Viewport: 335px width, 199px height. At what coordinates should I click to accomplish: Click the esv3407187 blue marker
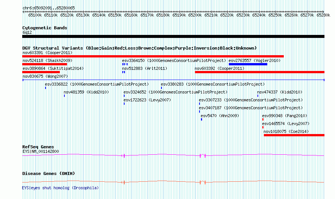tap(199, 112)
